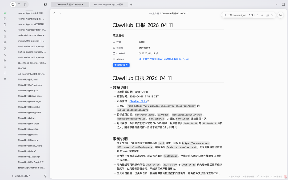This screenshot has width=288, height=180.
Task: Click the icon right of carllee2077
Action: 45,176
